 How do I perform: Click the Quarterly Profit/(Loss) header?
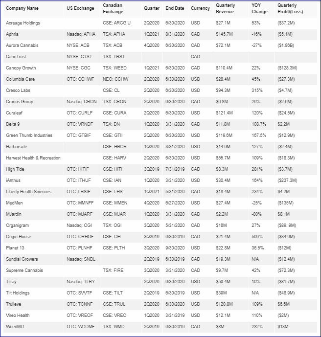pos(290,8)
